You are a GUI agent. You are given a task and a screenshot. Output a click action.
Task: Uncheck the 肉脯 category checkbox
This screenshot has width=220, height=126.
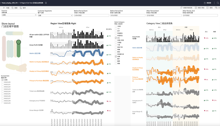click(x=116, y=57)
